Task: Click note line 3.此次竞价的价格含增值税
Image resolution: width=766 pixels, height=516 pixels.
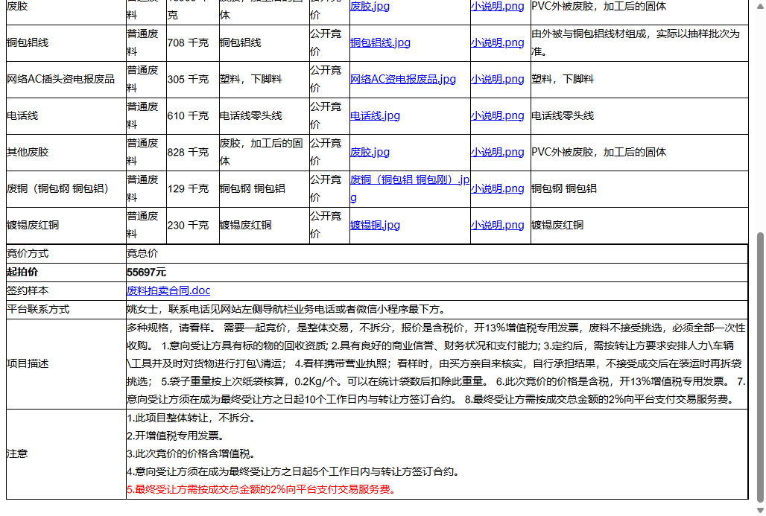Action: pyautogui.click(x=191, y=453)
